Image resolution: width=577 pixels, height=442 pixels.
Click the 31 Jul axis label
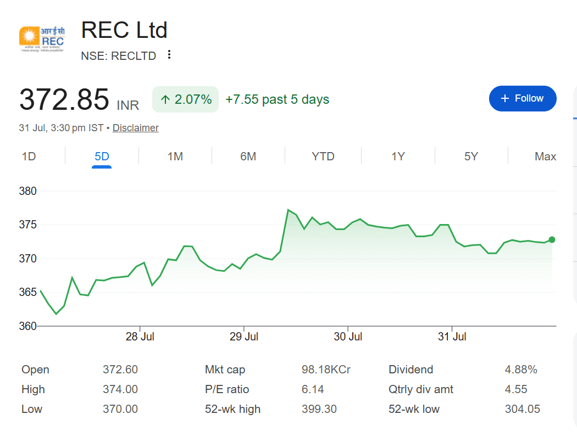pyautogui.click(x=452, y=337)
